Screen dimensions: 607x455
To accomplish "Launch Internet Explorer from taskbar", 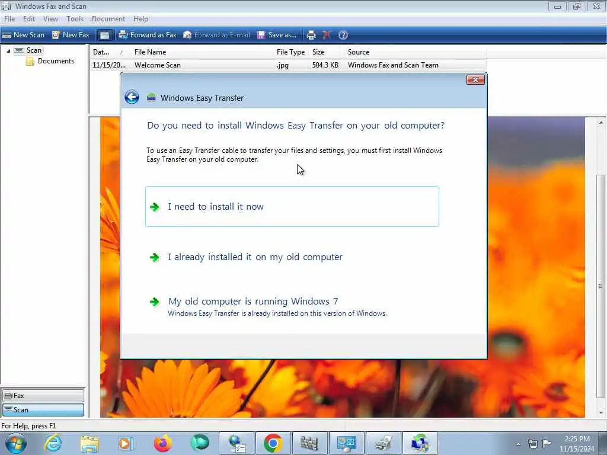I will coord(53,443).
